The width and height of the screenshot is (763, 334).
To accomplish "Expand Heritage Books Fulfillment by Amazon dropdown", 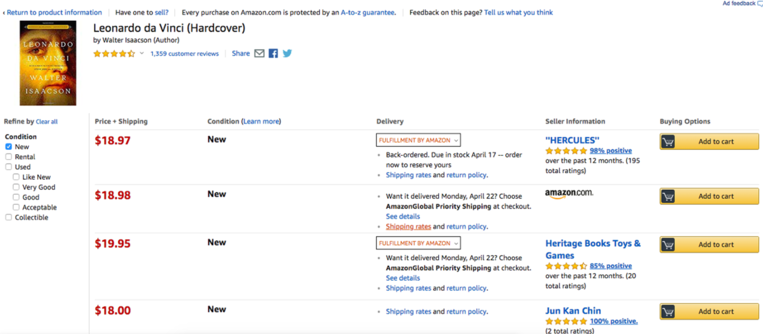I will [418, 243].
